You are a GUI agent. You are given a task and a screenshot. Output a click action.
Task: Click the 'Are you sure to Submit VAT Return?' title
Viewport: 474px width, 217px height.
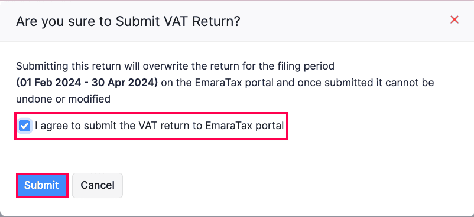128,21
